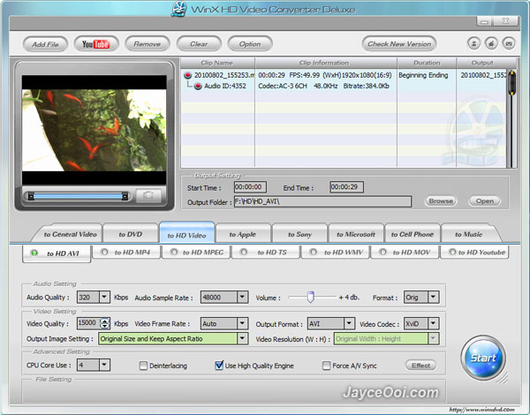
Task: Click the WinX app logo in title bar
Action: pos(179,9)
